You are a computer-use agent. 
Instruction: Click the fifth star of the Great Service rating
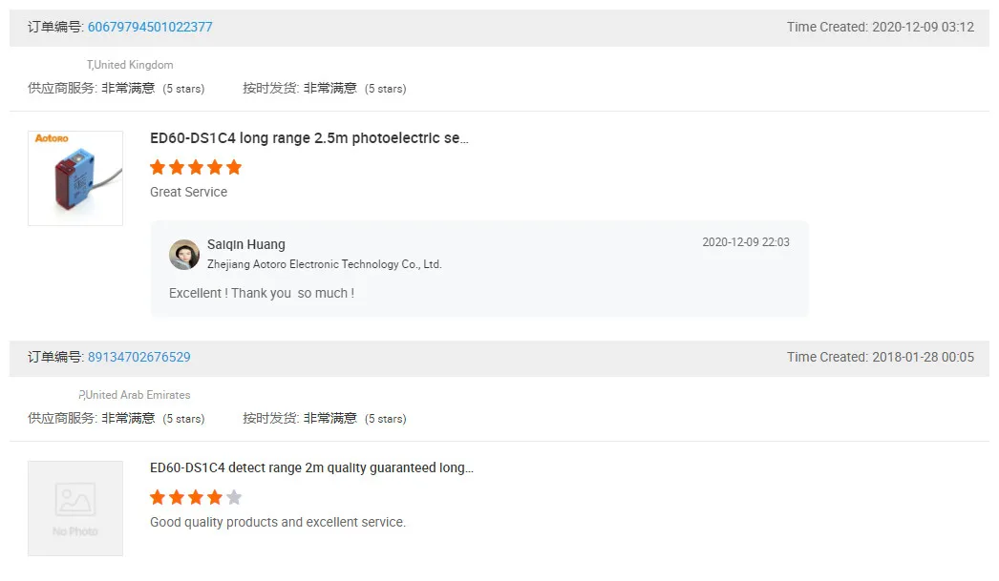234,167
